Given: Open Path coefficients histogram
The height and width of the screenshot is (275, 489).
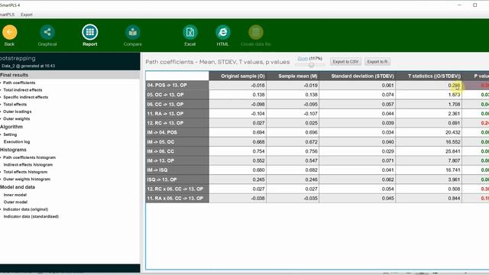Looking at the screenshot, I should [x=29, y=157].
